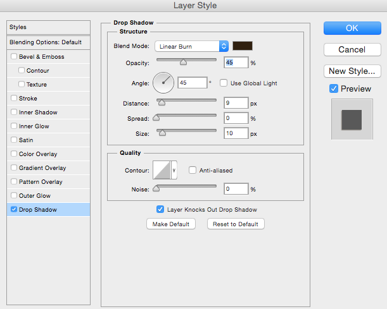Click the Opacity slider handle
The height and width of the screenshot is (309, 387).
click(x=183, y=62)
